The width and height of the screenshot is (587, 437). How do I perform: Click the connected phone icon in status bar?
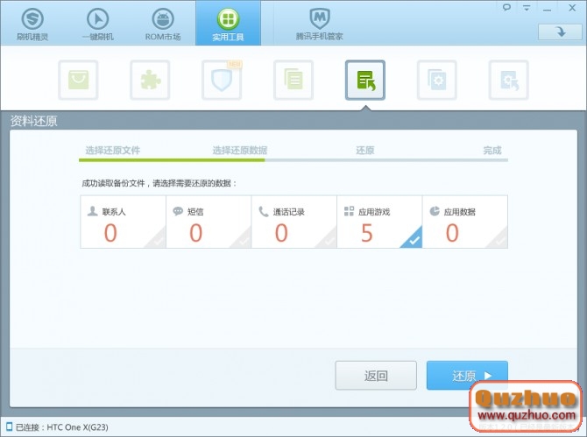(x=9, y=426)
